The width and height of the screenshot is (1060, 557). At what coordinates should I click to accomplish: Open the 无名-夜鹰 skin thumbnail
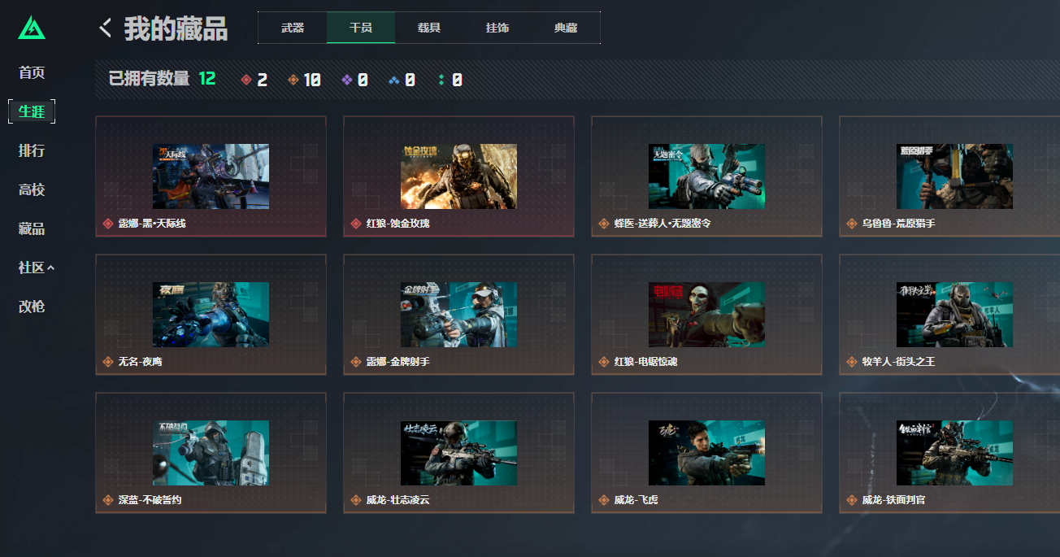(211, 315)
